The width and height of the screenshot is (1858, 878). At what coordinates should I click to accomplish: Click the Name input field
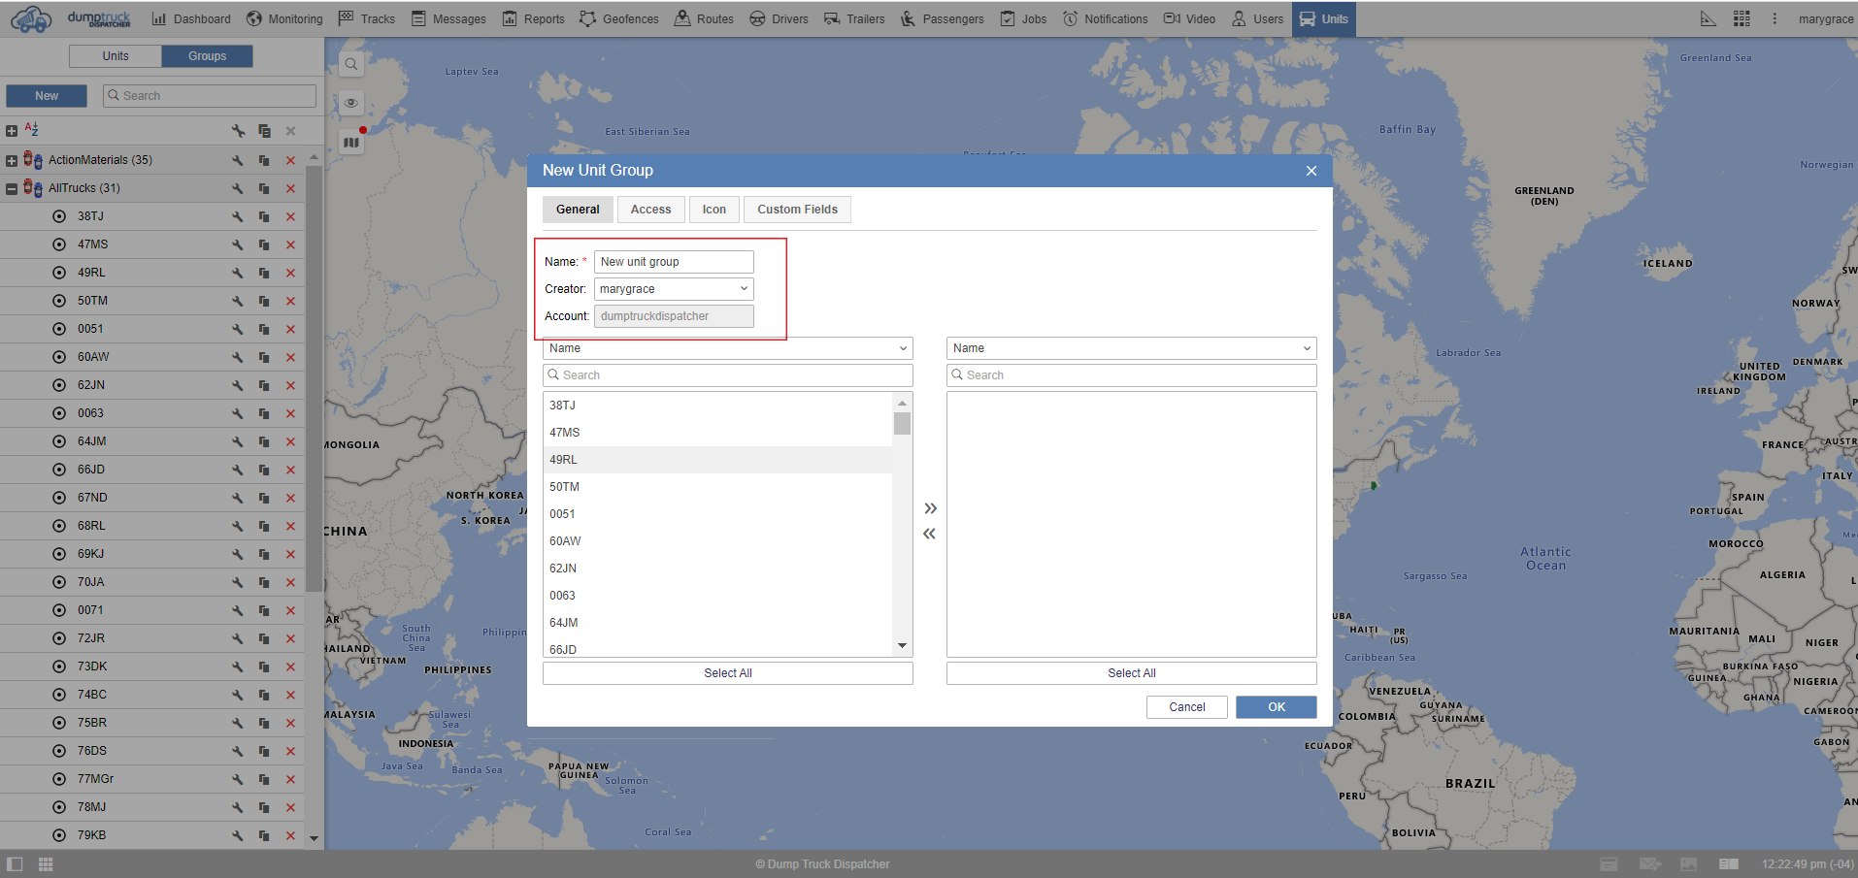click(674, 262)
